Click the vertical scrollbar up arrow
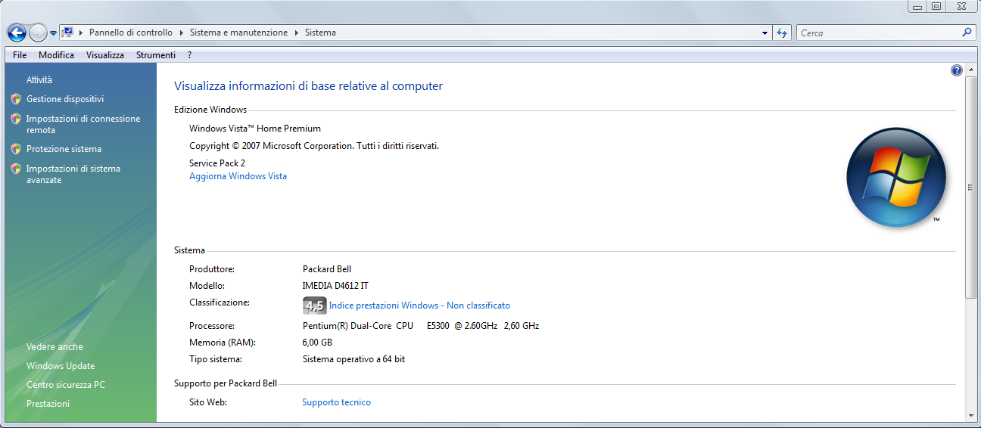Viewport: 981px width, 428px height. coord(972,70)
